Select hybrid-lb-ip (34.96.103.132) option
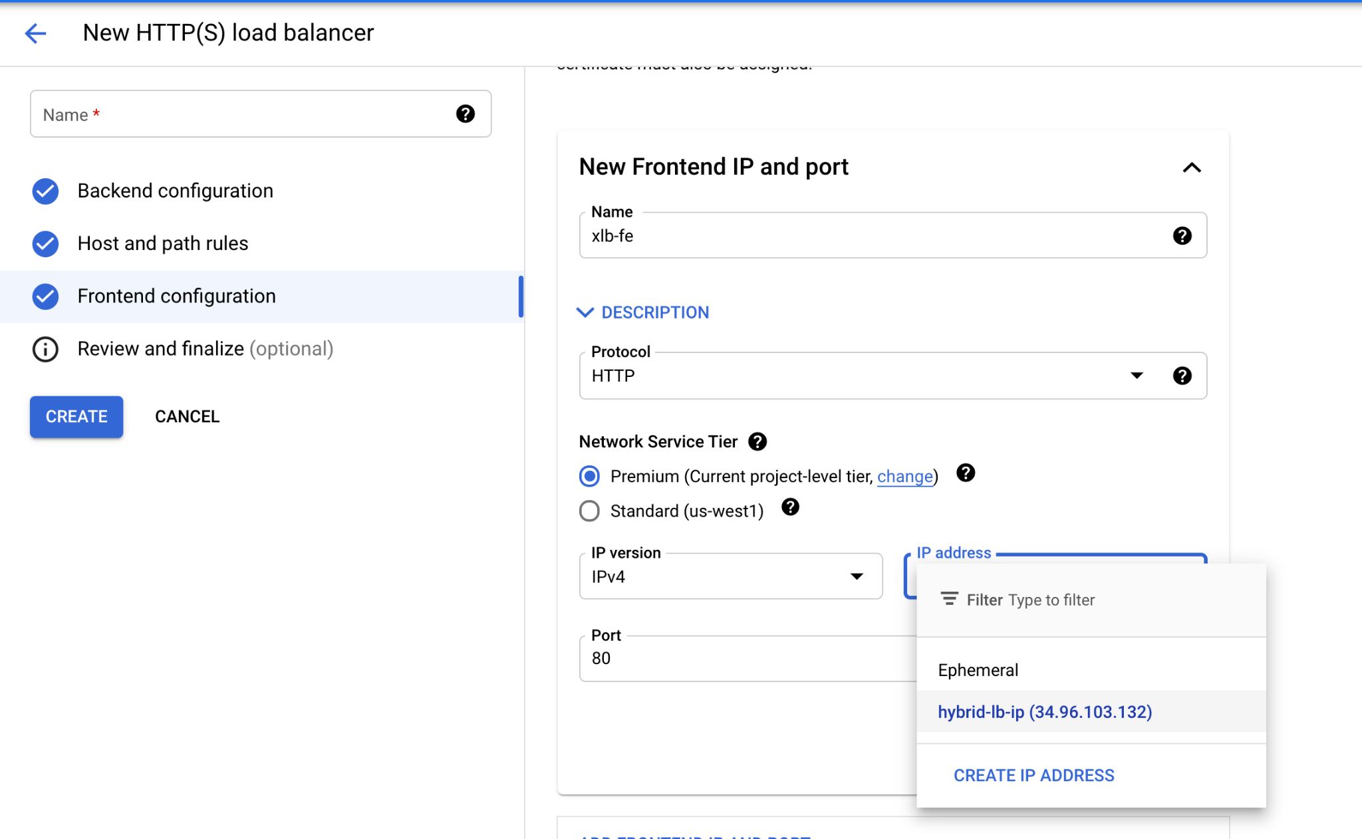The height and width of the screenshot is (839, 1362). coord(1044,712)
